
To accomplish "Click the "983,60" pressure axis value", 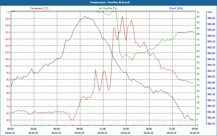I will point(211,88).
